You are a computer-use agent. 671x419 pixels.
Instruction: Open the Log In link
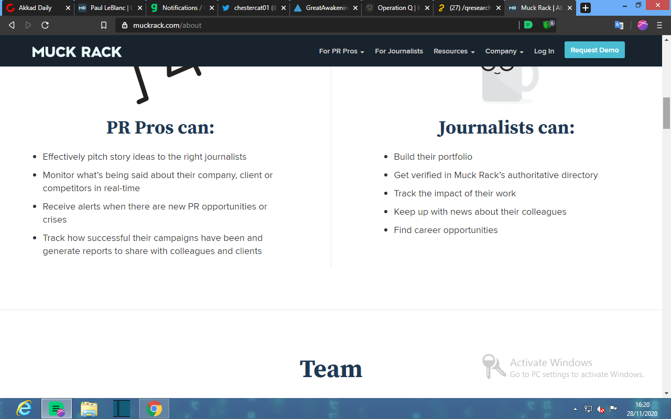coord(544,51)
